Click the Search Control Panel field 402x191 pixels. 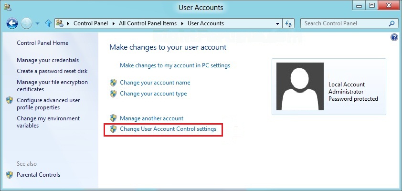[x=345, y=23]
